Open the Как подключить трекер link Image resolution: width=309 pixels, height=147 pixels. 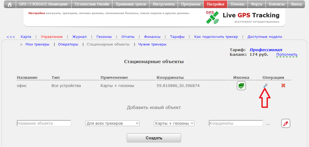216,37
